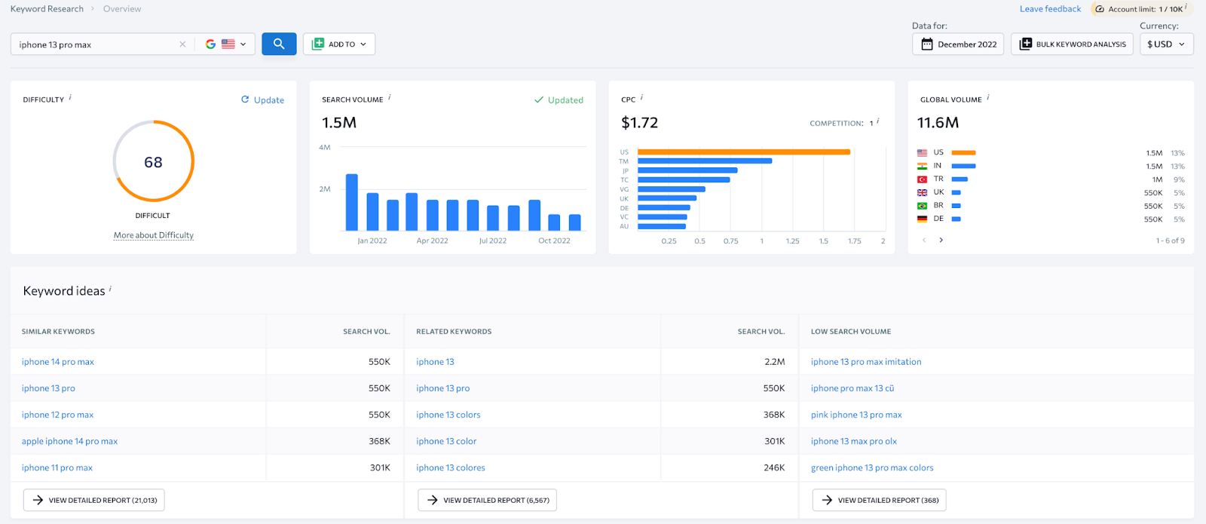Image resolution: width=1206 pixels, height=524 pixels.
Task: Click the Account limit indicator
Action: [x=1140, y=9]
